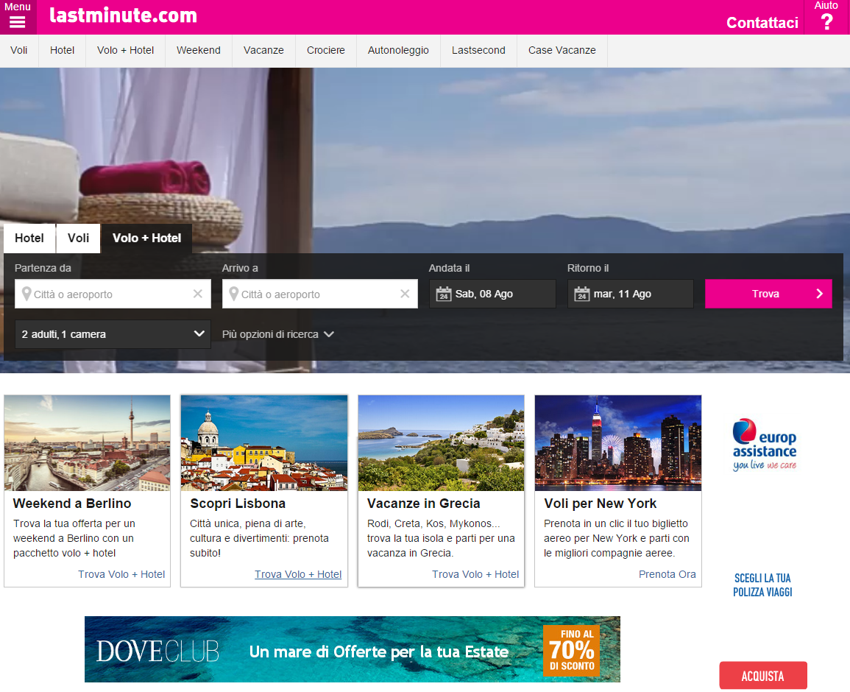Switch to the Voli search tab
850x692 pixels.
point(79,238)
